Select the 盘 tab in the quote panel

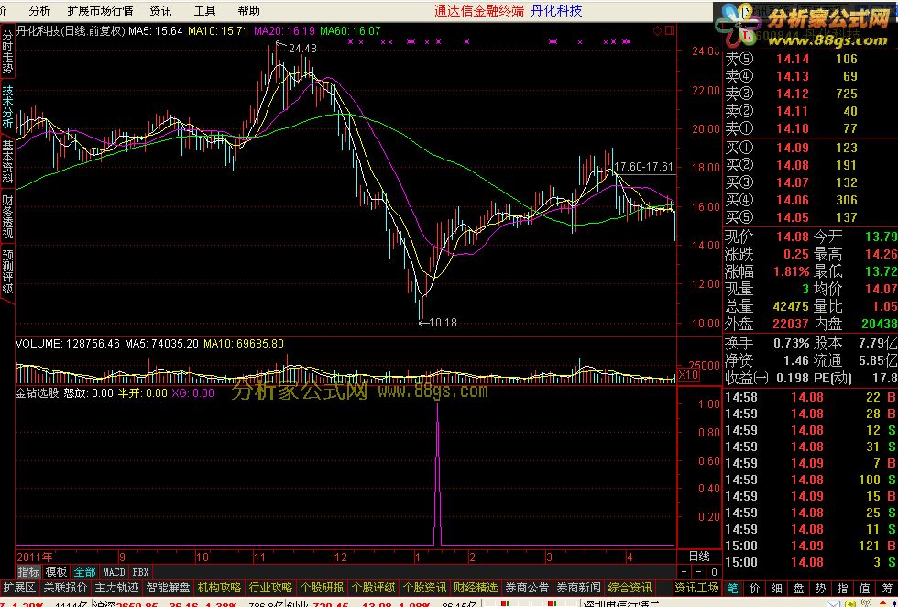point(798,588)
